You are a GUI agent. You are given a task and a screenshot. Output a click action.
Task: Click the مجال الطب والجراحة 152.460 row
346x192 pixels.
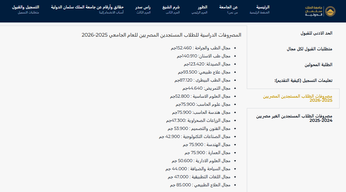click(x=201, y=48)
